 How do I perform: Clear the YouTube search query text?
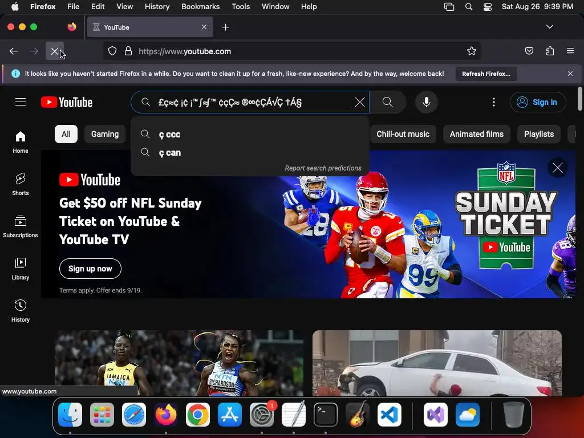point(360,102)
